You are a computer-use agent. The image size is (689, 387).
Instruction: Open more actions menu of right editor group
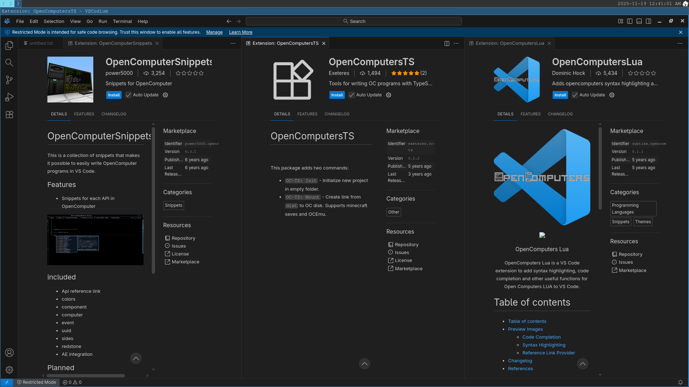pos(680,43)
